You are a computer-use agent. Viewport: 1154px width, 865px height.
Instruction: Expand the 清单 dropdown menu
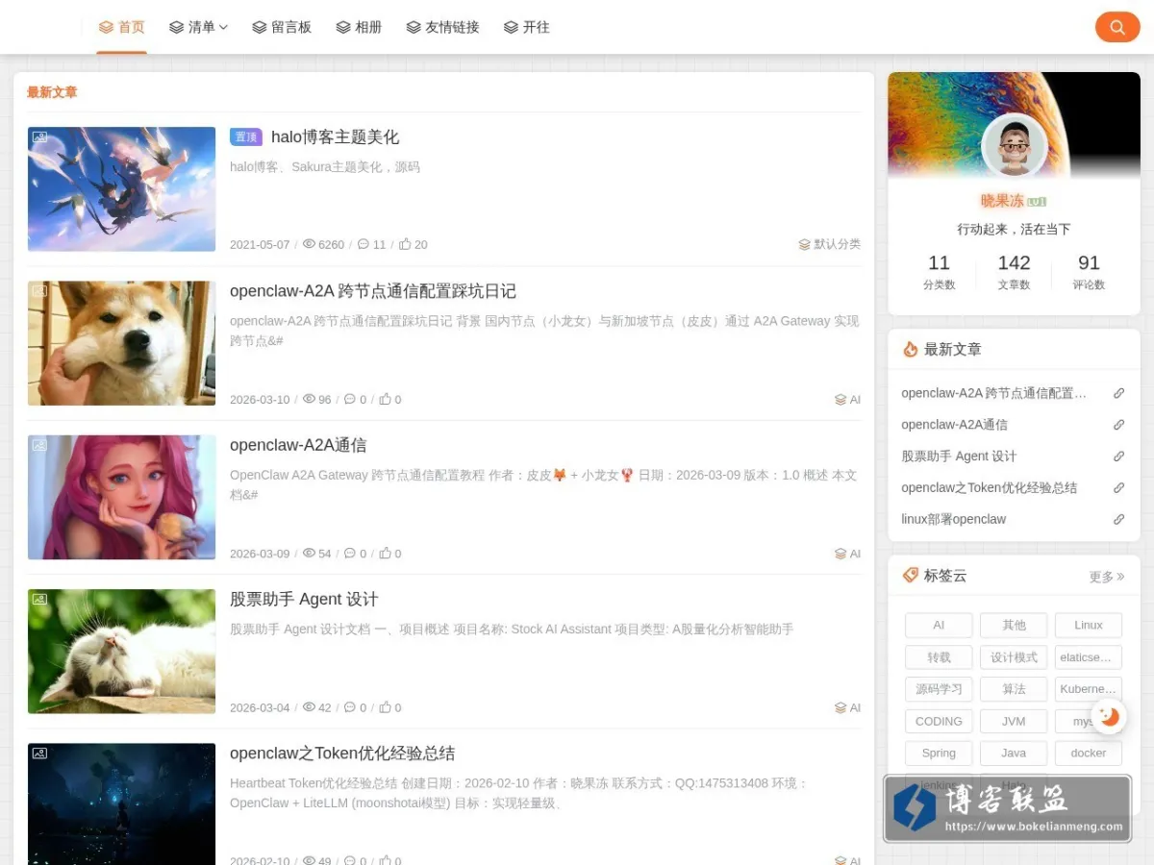(198, 27)
